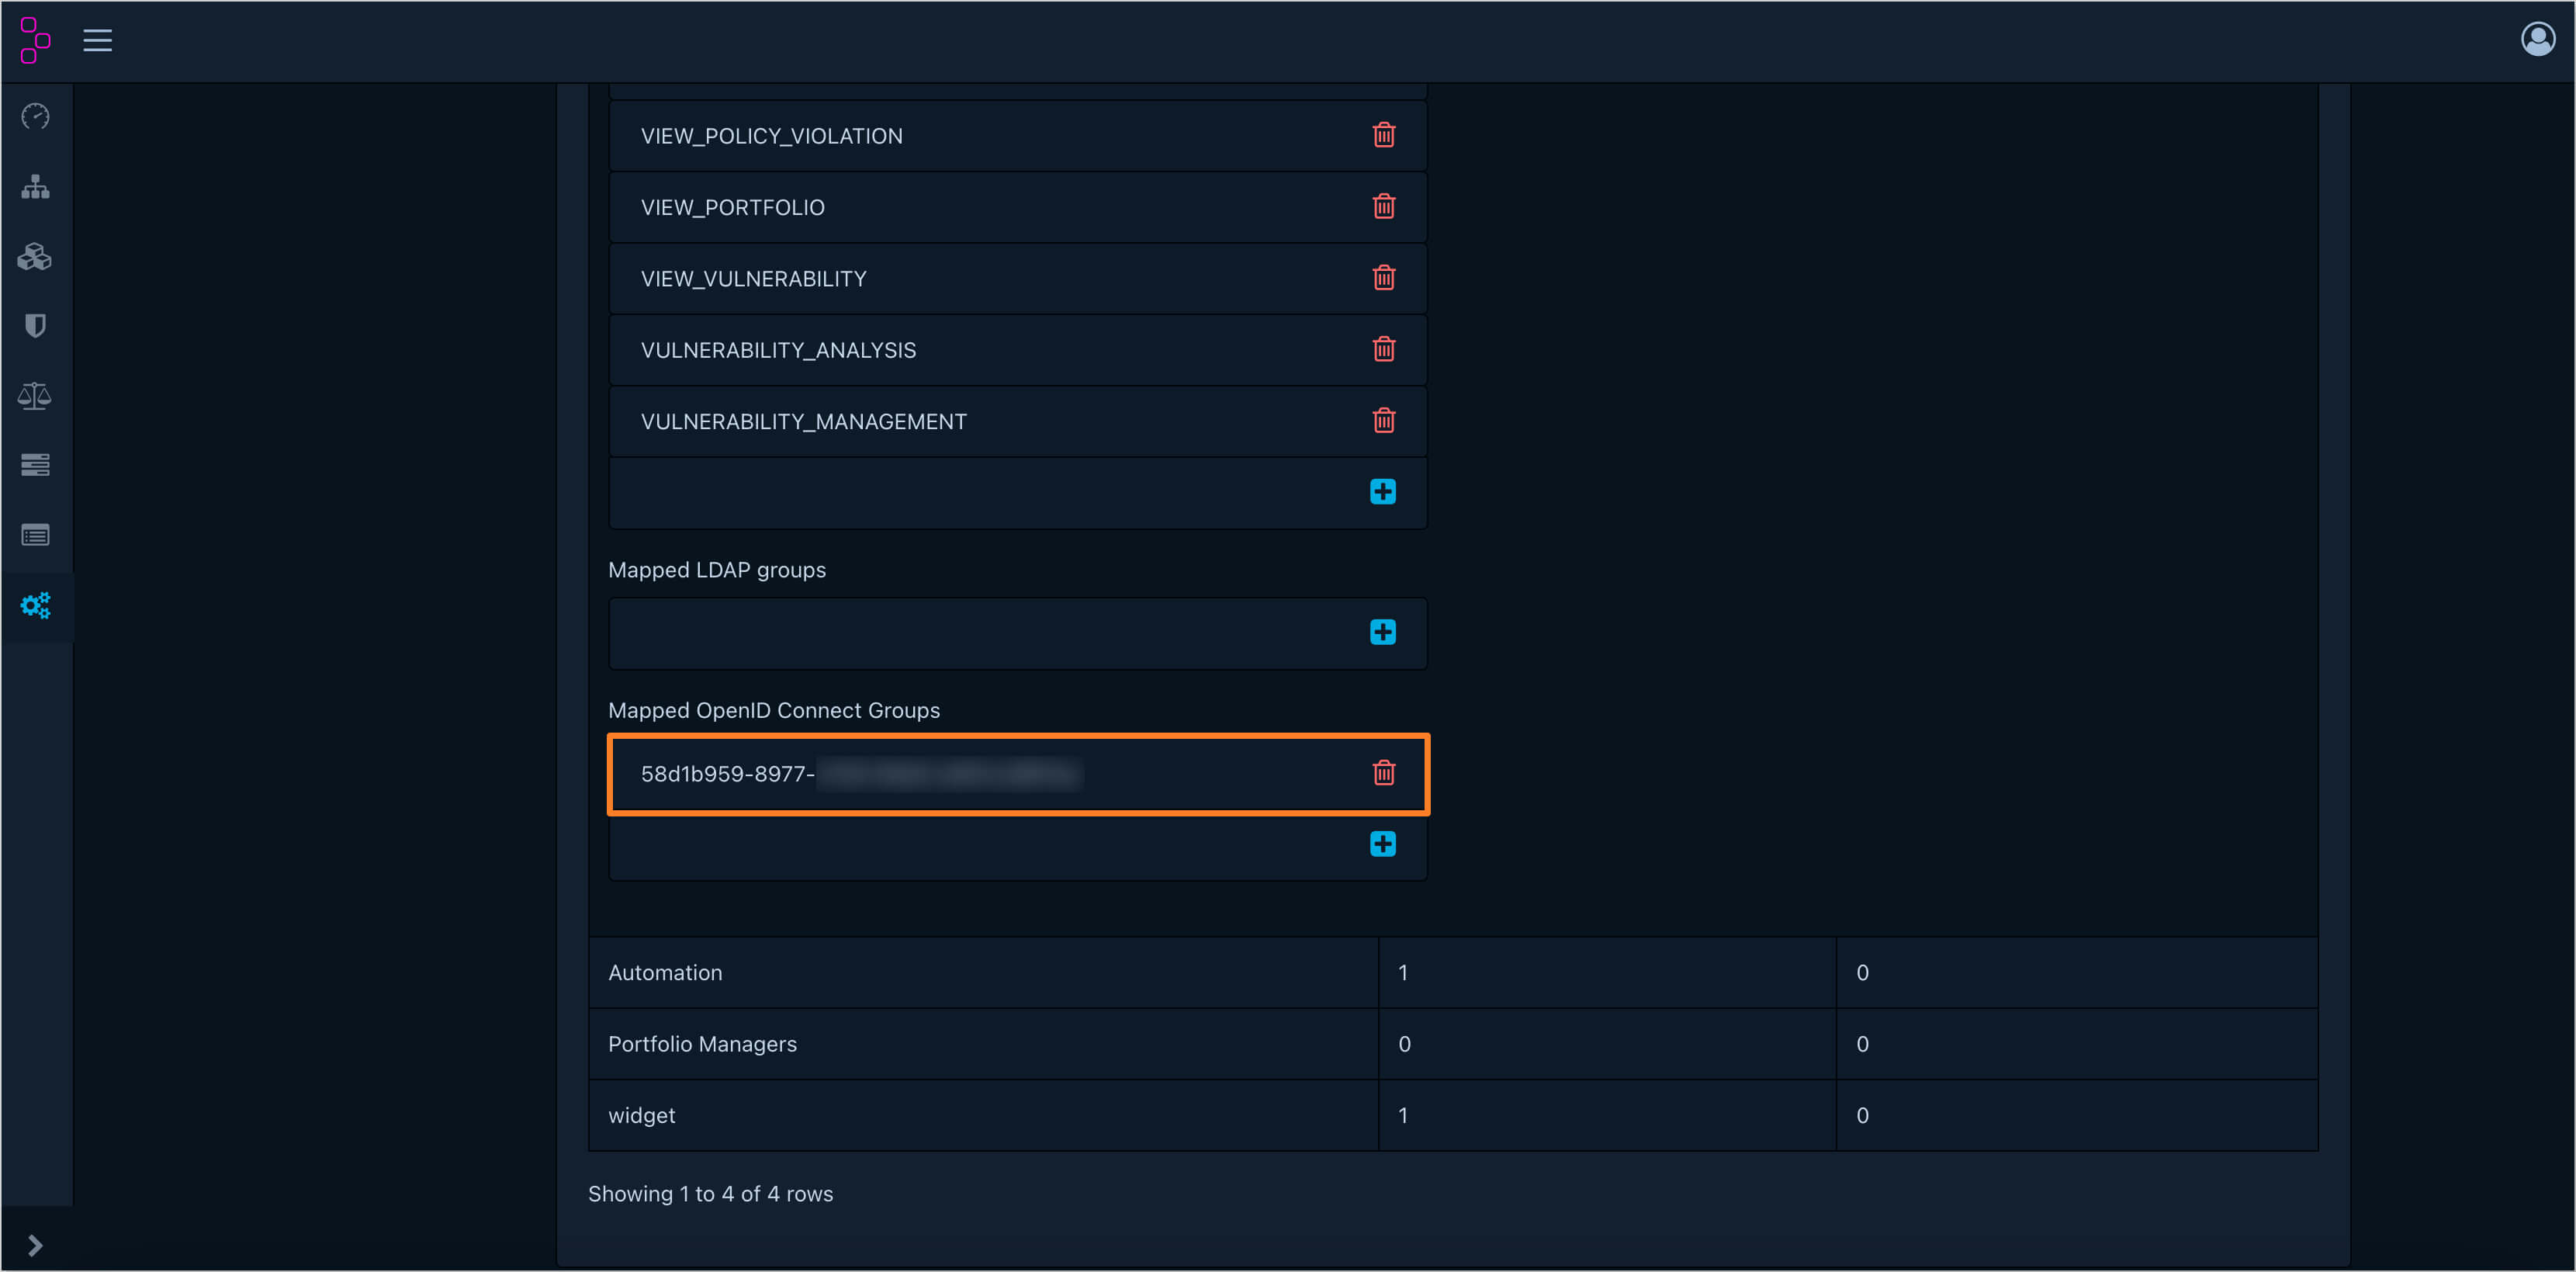
Task: Delete the VIEW_POLICY_VIOLATION permission
Action: (x=1383, y=135)
